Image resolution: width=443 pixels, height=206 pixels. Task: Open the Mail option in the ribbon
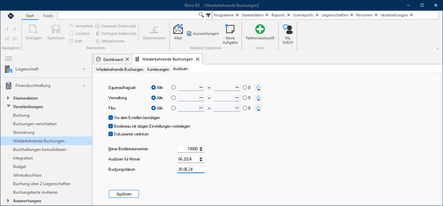click(178, 32)
